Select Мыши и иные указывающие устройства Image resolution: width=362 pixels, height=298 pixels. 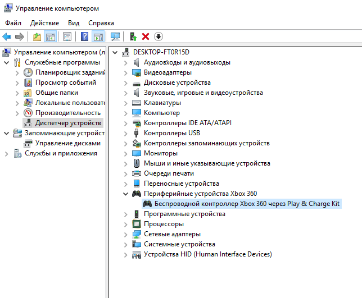[x=207, y=163]
